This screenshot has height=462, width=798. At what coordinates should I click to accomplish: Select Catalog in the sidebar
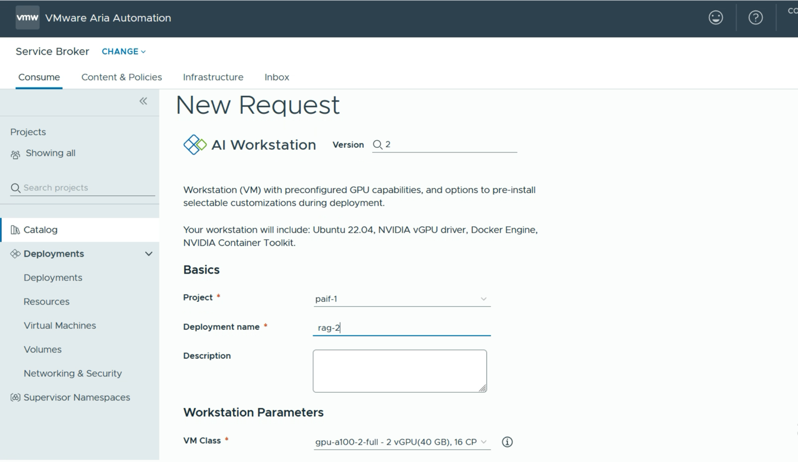pos(80,230)
